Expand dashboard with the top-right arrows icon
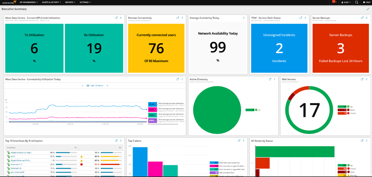This screenshot has height=177, width=372. pyautogui.click(x=368, y=9)
